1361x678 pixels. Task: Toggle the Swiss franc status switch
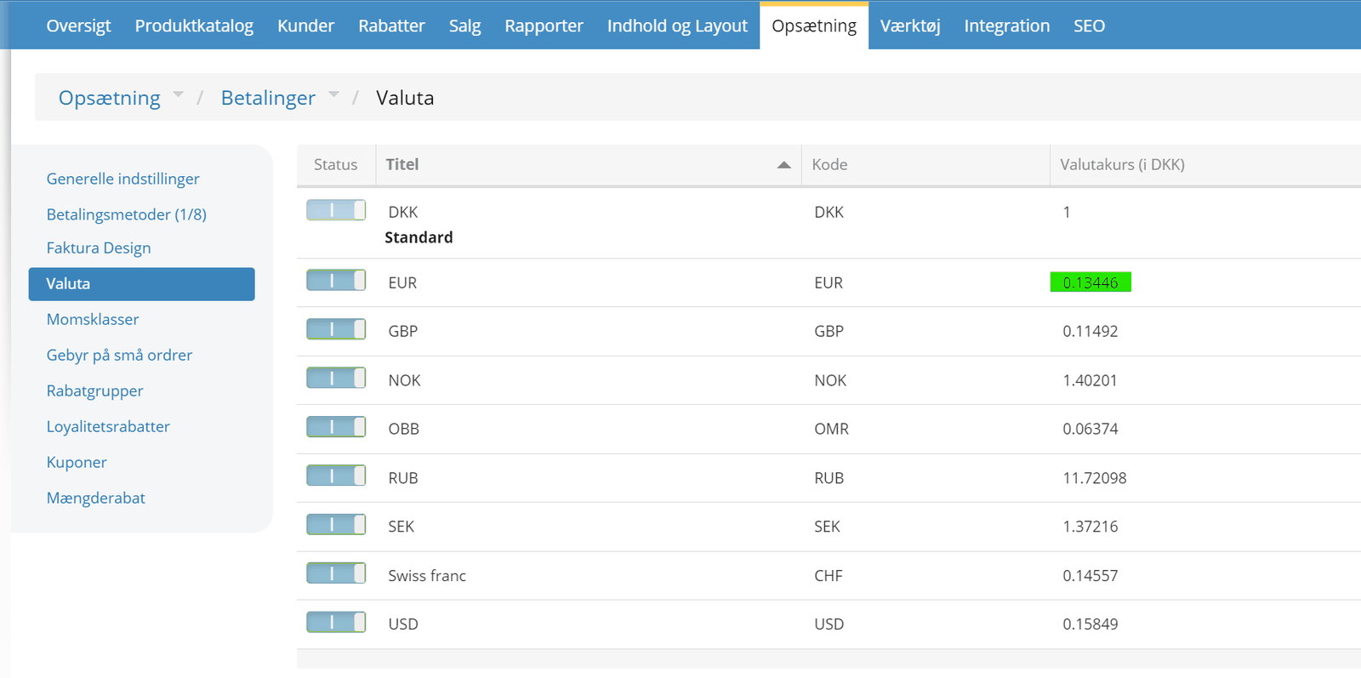tap(336, 573)
